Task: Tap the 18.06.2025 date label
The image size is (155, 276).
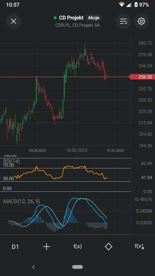Action: click(x=76, y=150)
